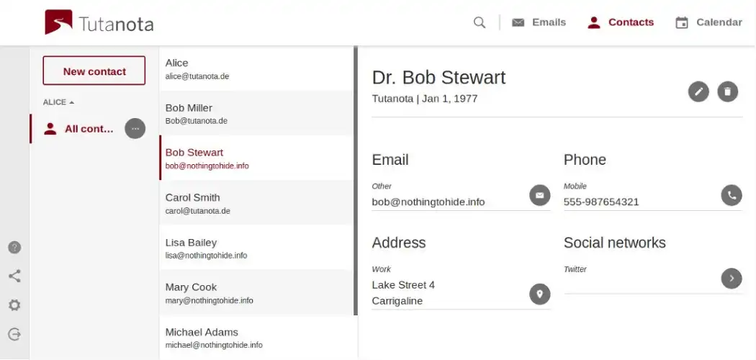Delete contact with the trash icon

point(728,91)
